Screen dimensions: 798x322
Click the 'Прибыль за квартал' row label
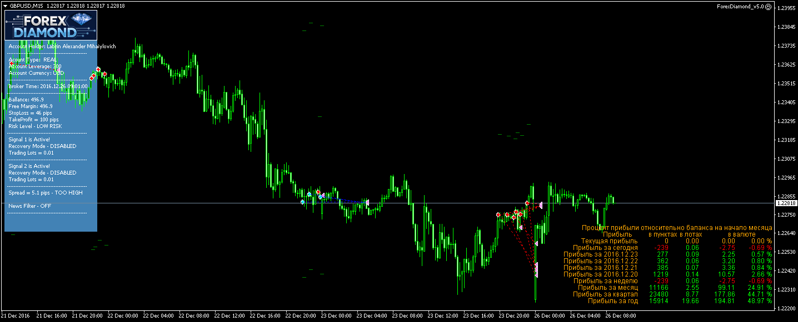pos(605,294)
